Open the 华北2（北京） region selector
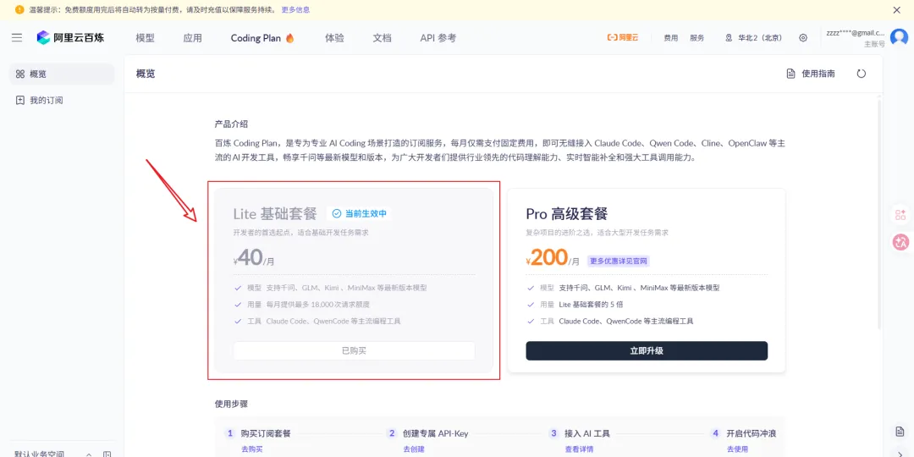Screen dimensions: 914x457 [x=753, y=38]
